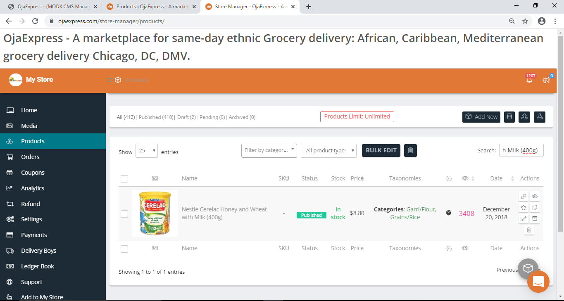Click the edit pencil icon for Cerelac
This screenshot has width=564, height=301.
point(524,219)
